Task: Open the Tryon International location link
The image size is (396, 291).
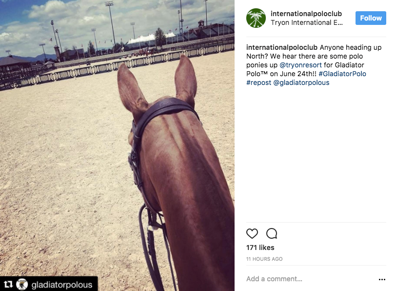Action: 307,22
